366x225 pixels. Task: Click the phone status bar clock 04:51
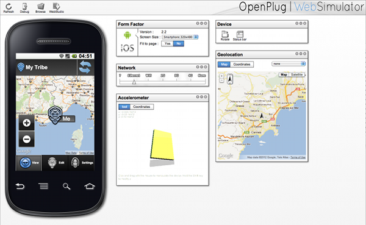tap(85, 56)
